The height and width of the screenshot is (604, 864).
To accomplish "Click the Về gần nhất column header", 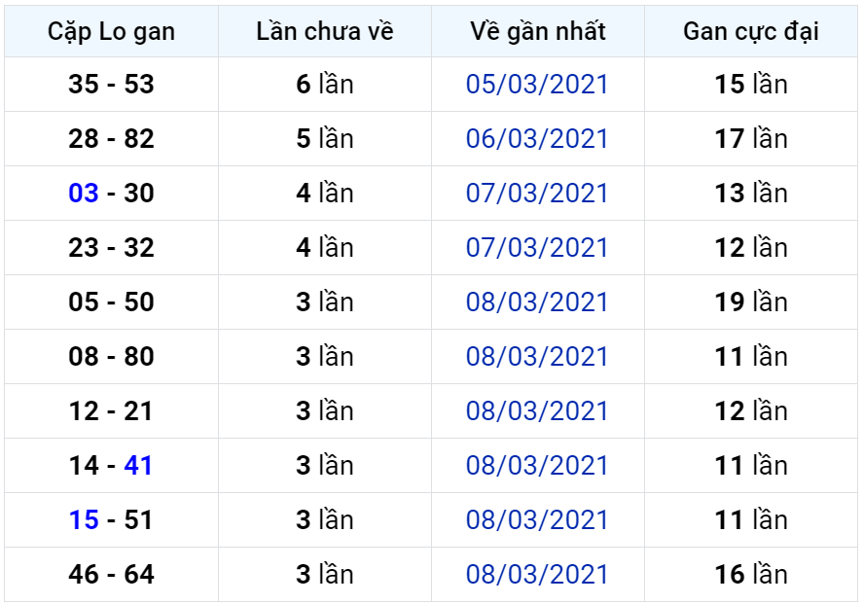I will 538,31.
